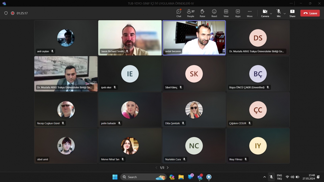
Task: Unmute the Mic
Action: point(279,13)
